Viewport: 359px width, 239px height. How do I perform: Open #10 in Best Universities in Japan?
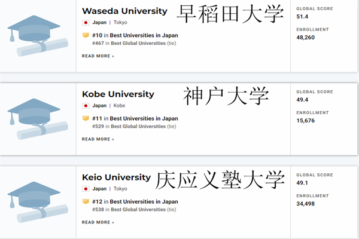point(135,35)
